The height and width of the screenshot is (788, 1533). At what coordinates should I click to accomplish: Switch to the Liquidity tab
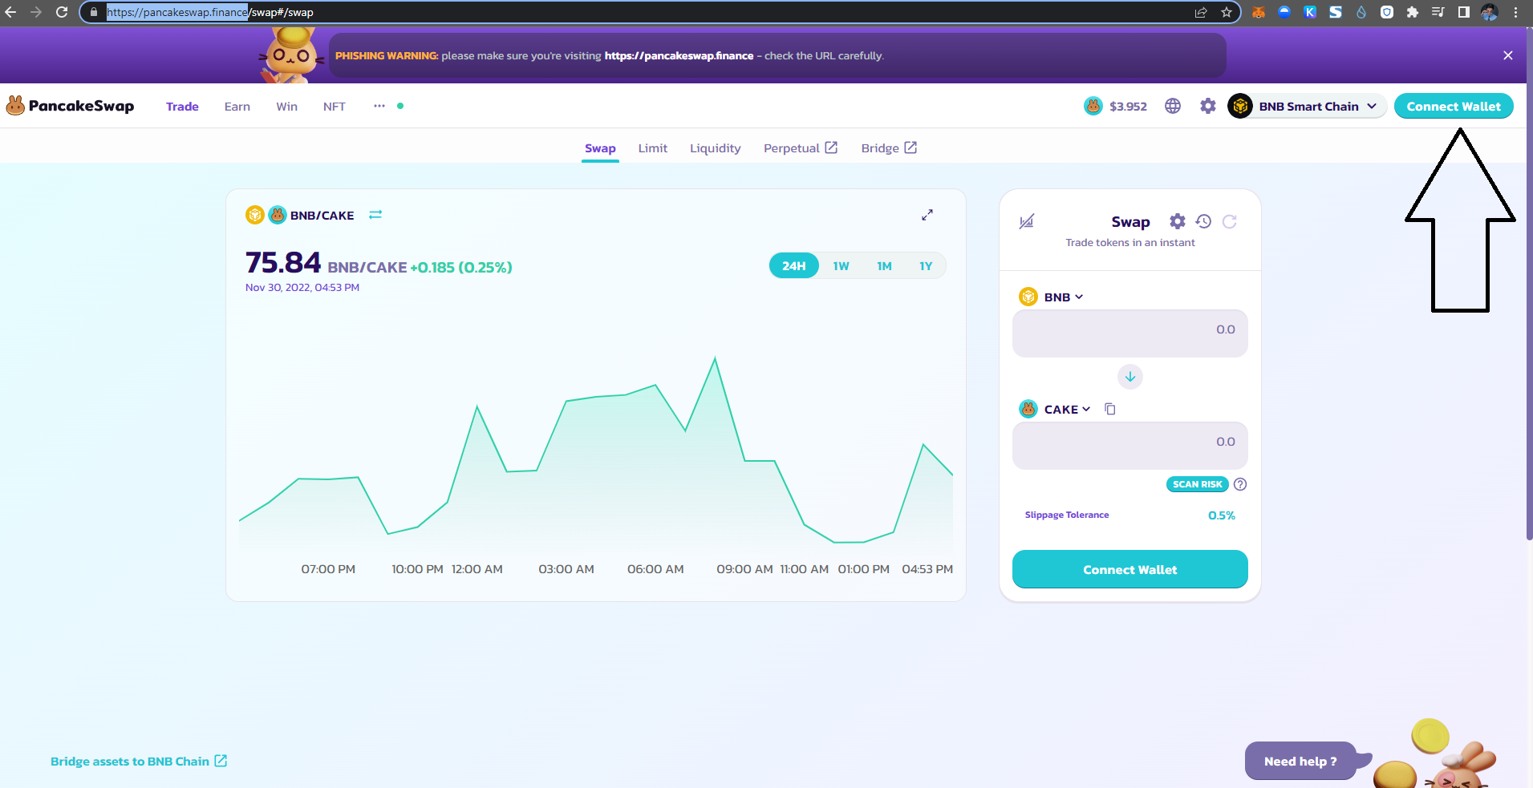[715, 148]
